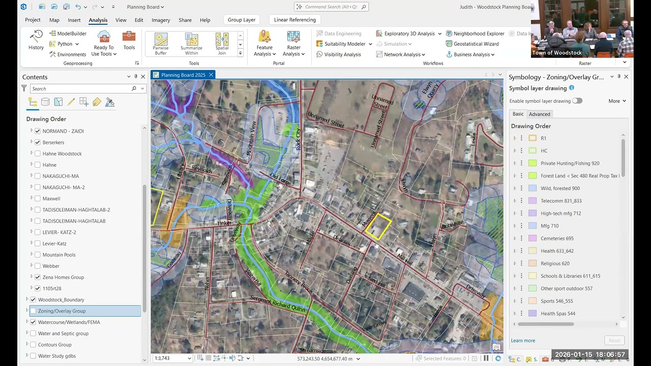
Task: Open the Tools toolbox
Action: (129, 41)
